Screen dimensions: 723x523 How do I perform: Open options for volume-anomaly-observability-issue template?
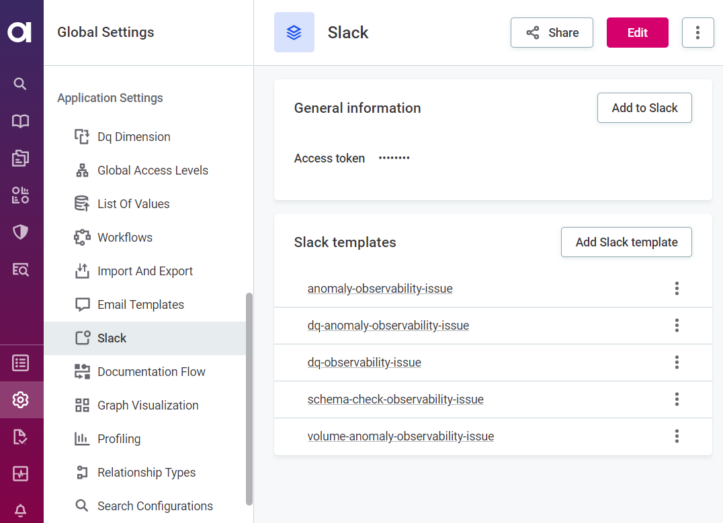click(x=677, y=436)
